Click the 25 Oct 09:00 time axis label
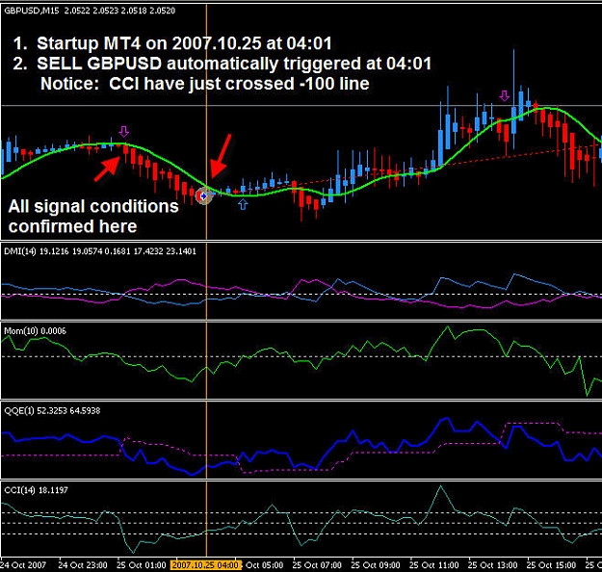Screen dimensions: 602x572 (376, 565)
